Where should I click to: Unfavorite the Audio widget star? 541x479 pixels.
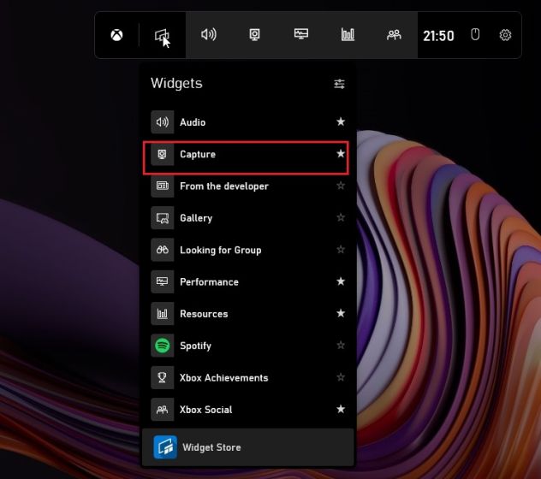[341, 121]
